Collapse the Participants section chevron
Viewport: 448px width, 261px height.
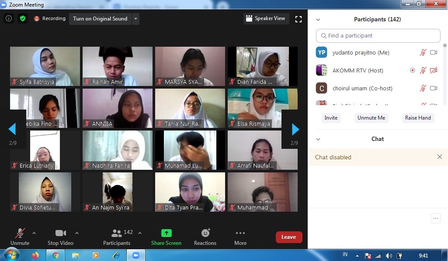coord(318,19)
